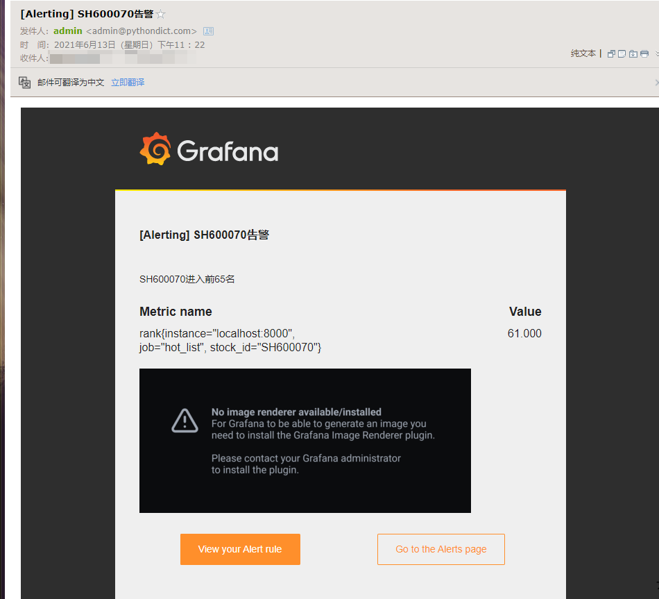Click 立即翻译 to translate now
The image size is (659, 599).
tap(128, 83)
